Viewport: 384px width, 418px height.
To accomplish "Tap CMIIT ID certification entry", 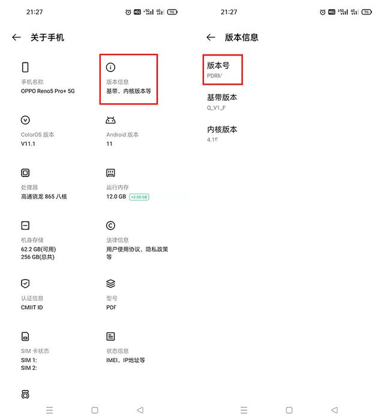I will (x=32, y=307).
